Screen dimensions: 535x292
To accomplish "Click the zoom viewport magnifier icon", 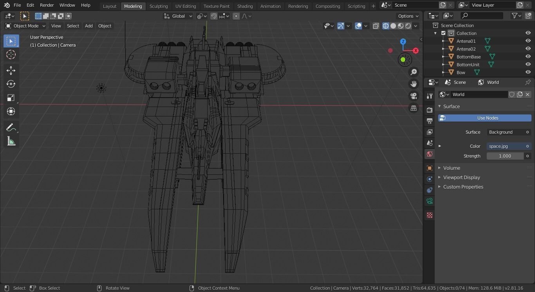I will pos(414,72).
